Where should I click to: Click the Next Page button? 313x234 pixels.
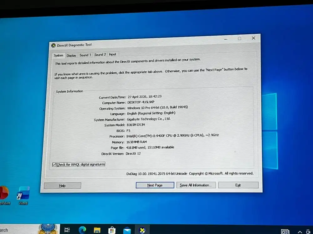155,185
